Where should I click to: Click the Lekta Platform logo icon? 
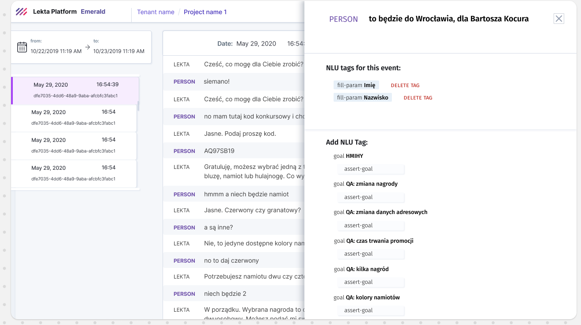pos(21,12)
